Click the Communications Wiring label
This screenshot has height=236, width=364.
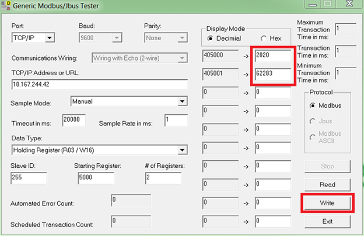[44, 58]
